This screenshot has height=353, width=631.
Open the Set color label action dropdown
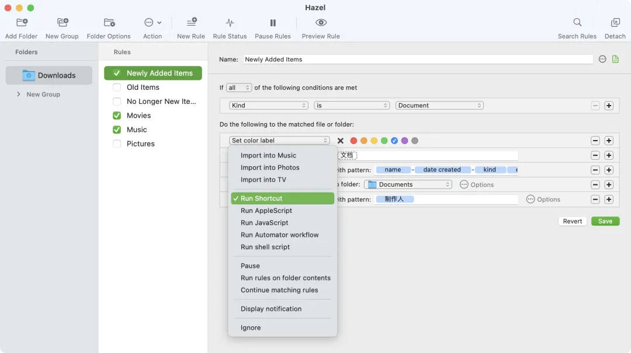point(279,140)
